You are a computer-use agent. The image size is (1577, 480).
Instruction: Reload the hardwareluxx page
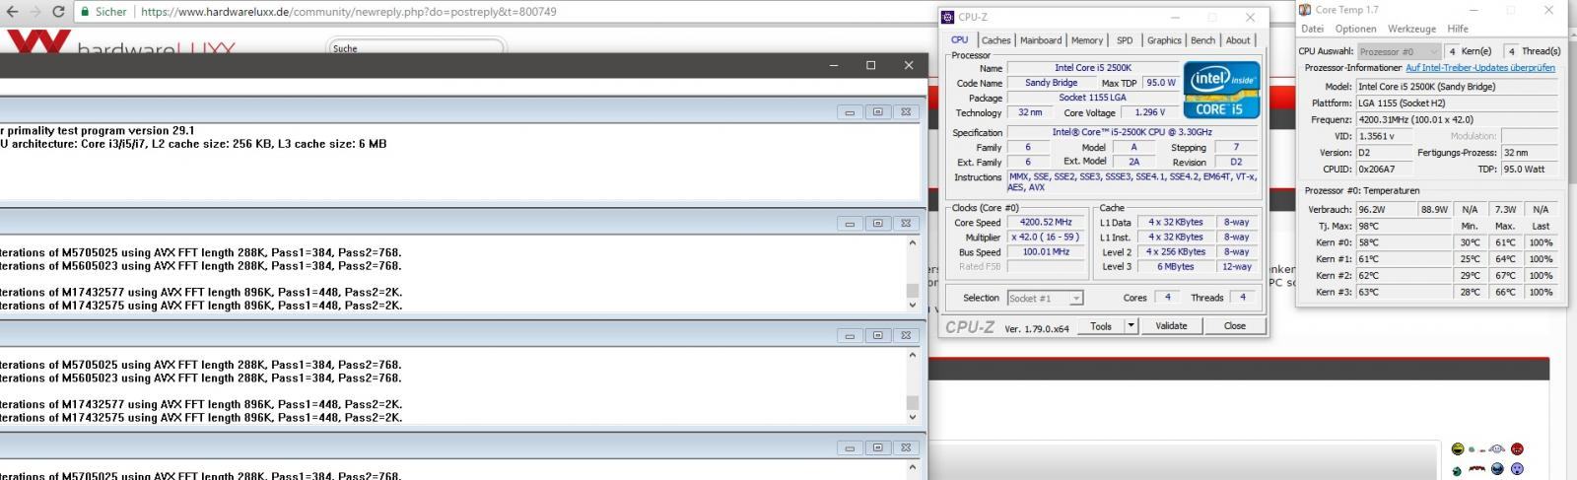coord(58,12)
